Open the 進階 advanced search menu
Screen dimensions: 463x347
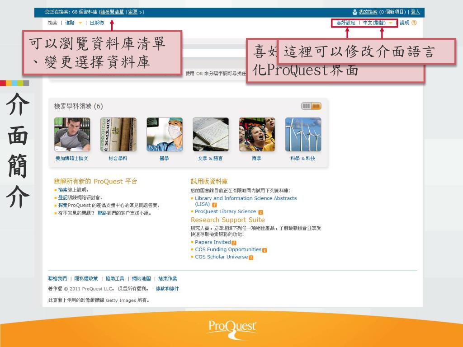(x=70, y=23)
